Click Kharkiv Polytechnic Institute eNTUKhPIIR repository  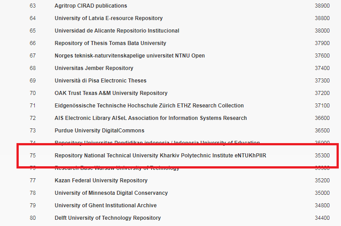(160, 156)
